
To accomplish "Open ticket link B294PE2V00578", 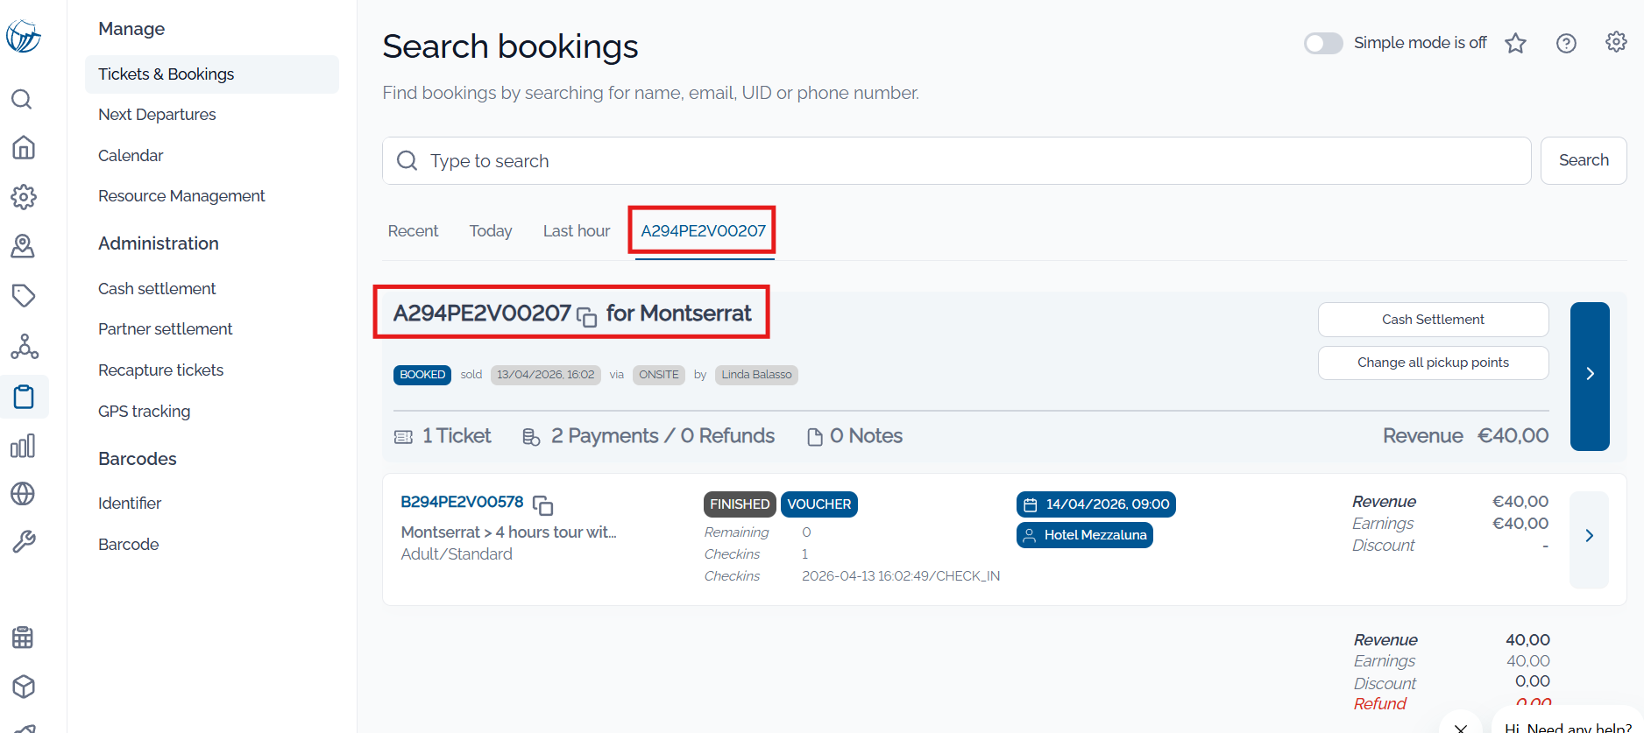I will pos(462,502).
